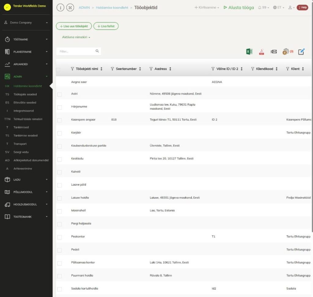Click the search magnifier in filter box
Screen dimensions: 313x297
(97, 51)
